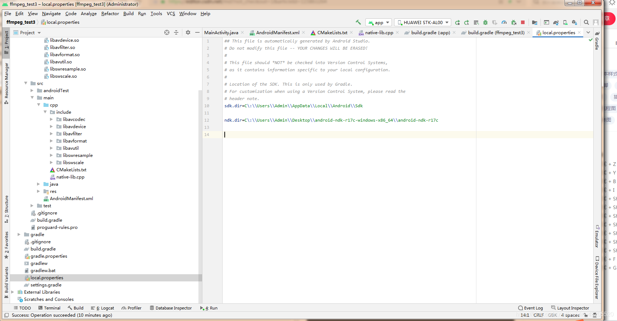Expand External Libraries node
The height and width of the screenshot is (321, 617).
[x=13, y=292]
